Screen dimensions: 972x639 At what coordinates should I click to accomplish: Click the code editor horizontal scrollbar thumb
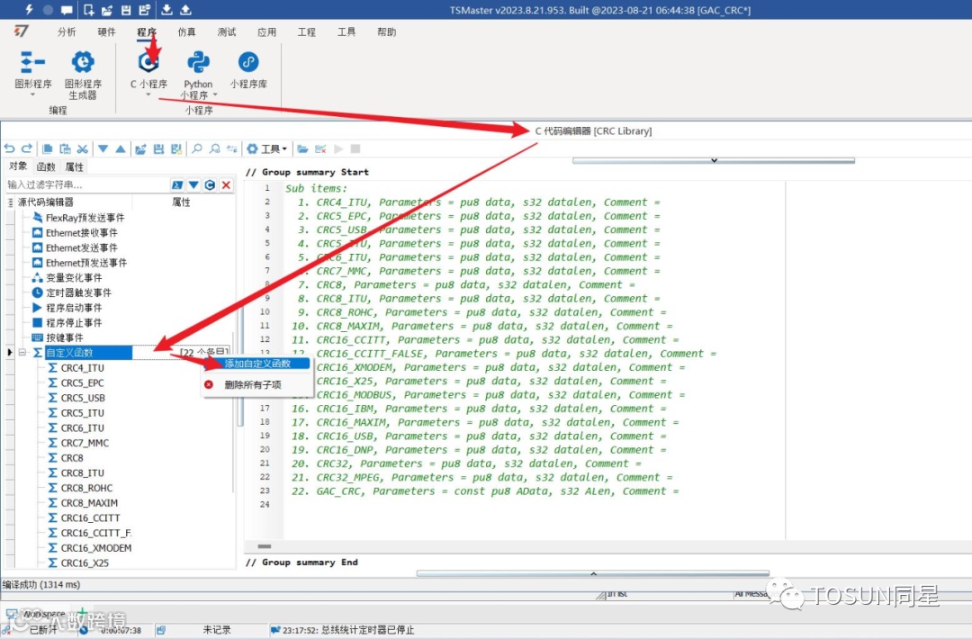coord(265,546)
